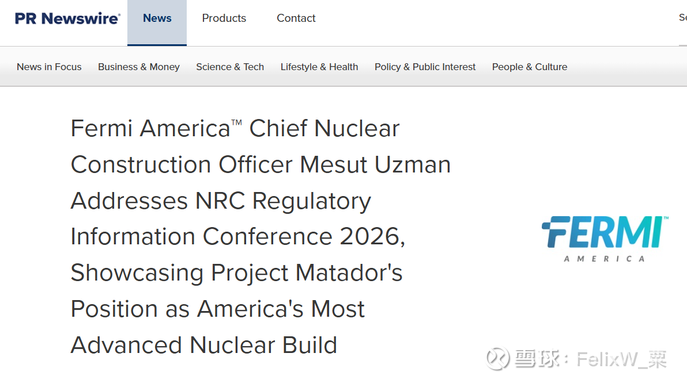Click 'NRC Regulatory' in the headline
This screenshot has height=380, width=687.
coord(283,201)
